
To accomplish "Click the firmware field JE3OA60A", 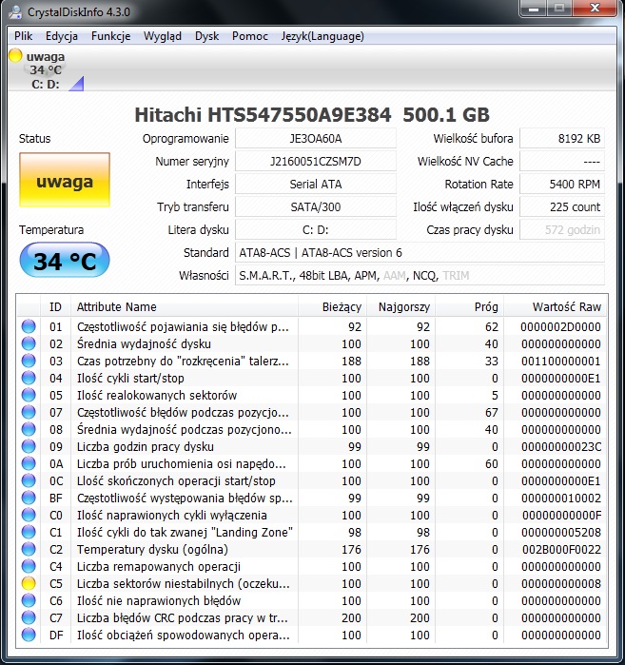I will coord(316,139).
